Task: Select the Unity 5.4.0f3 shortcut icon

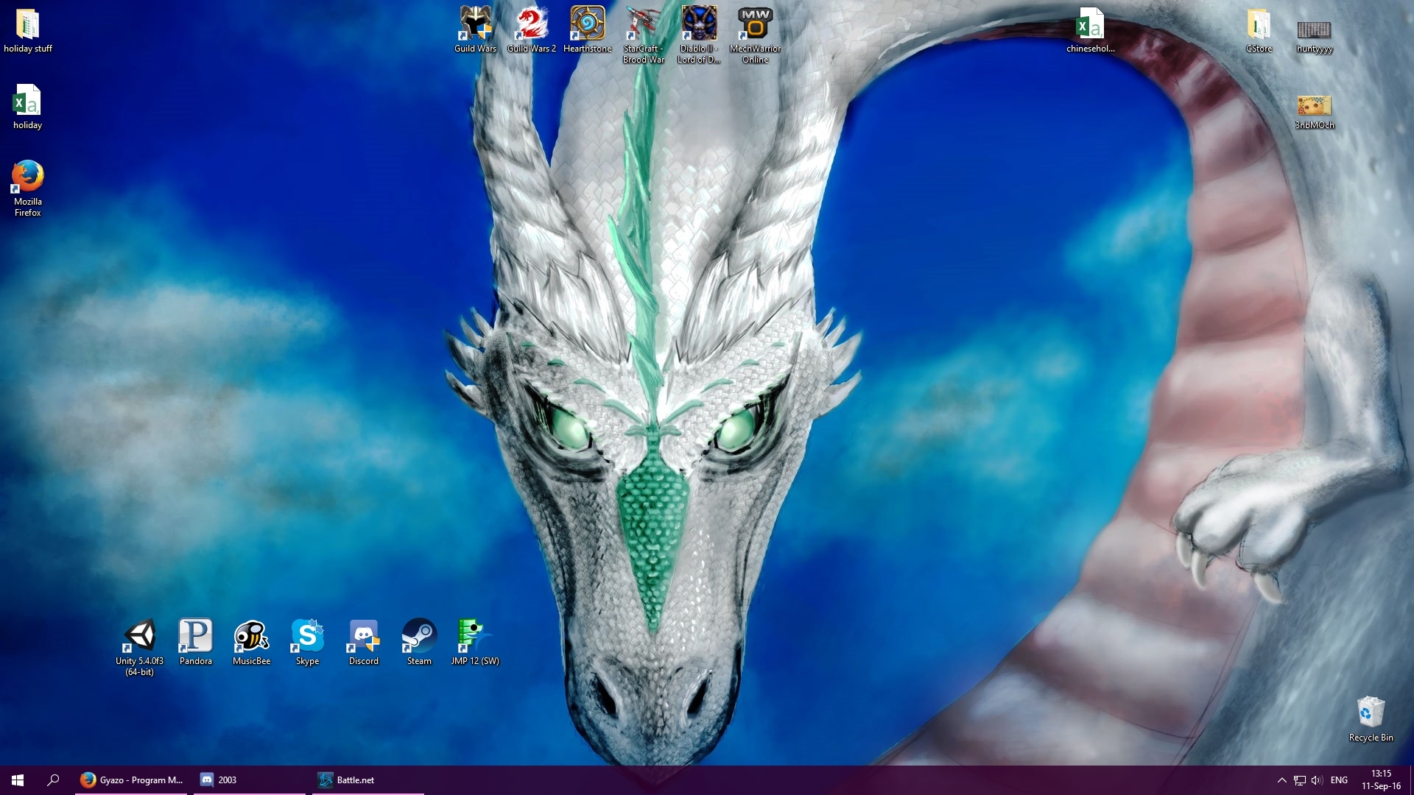Action: 140,636
